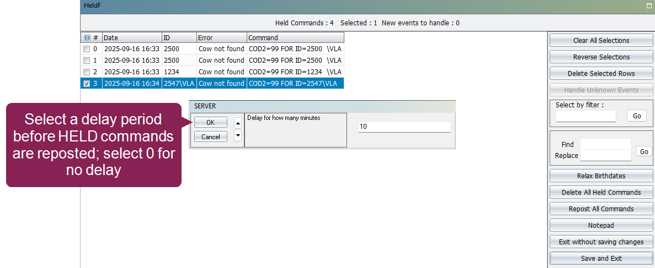Delete Selected Rows
Viewport: 655px width, 268px height.
click(x=601, y=74)
